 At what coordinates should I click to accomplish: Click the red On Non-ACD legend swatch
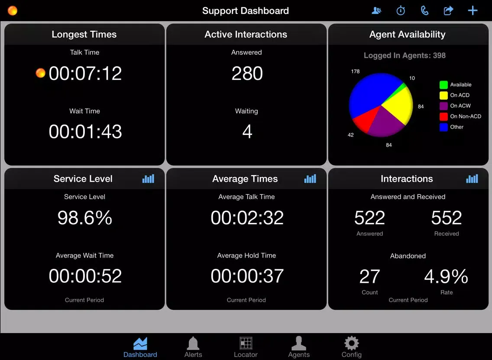coord(443,117)
